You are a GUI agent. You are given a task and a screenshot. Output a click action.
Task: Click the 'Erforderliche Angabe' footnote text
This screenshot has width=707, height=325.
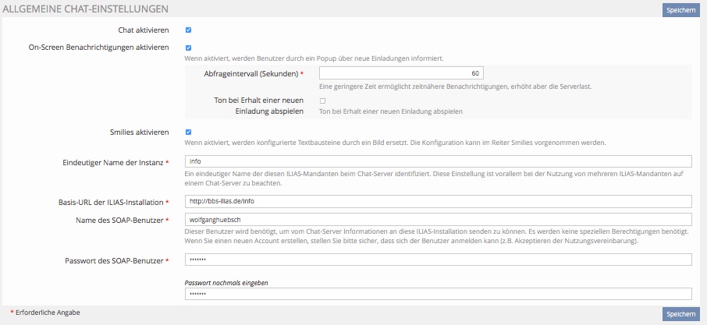coord(48,312)
